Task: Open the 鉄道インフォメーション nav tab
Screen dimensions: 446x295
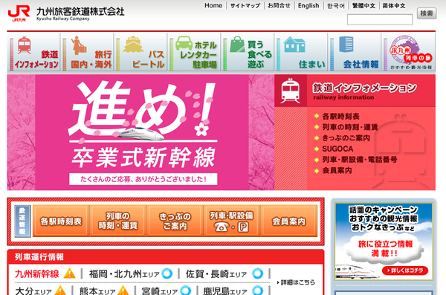Action: click(33, 52)
